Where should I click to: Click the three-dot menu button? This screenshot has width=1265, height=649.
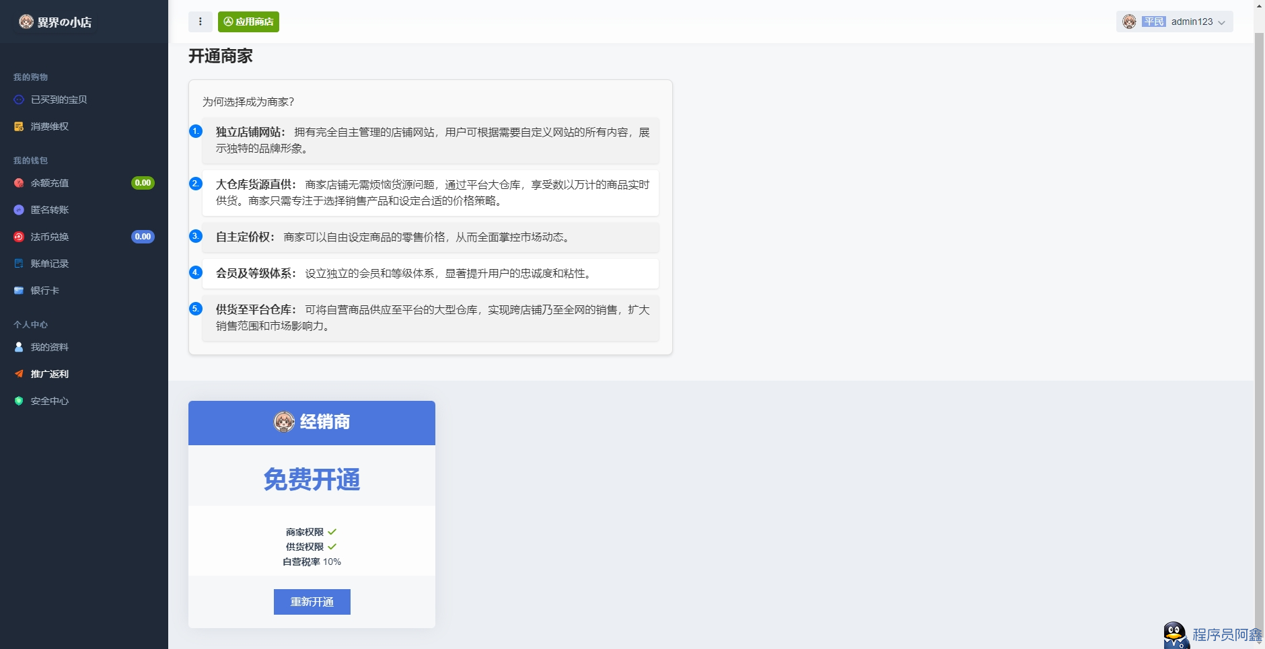pos(201,22)
